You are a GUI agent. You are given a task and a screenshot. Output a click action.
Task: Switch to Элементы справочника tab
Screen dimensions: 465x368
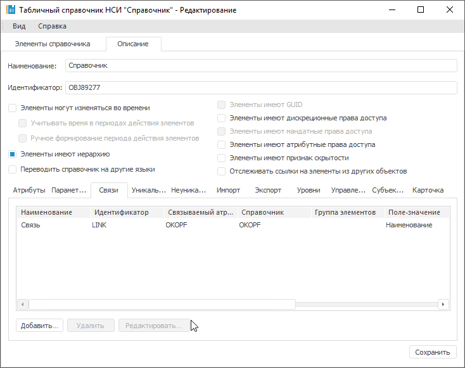(x=53, y=44)
